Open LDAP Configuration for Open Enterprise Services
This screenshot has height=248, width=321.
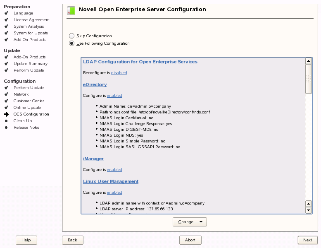tap(140, 62)
